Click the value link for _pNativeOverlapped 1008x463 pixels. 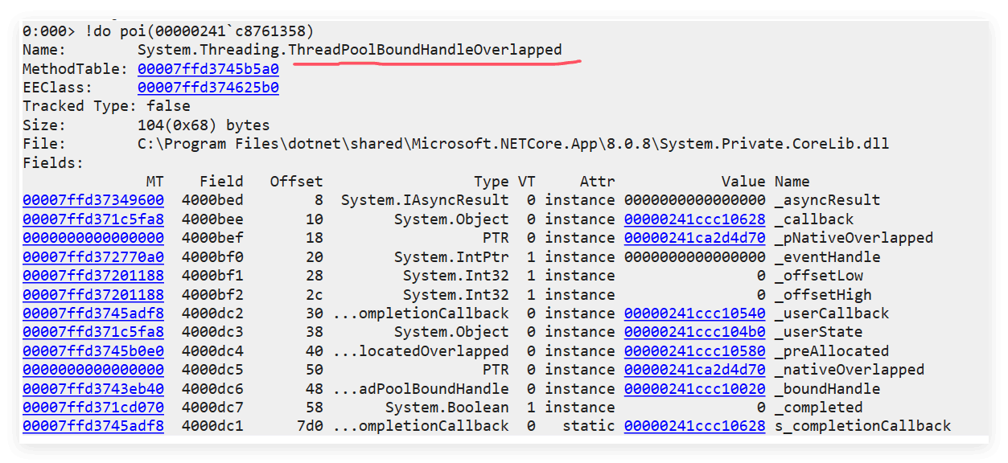694,238
